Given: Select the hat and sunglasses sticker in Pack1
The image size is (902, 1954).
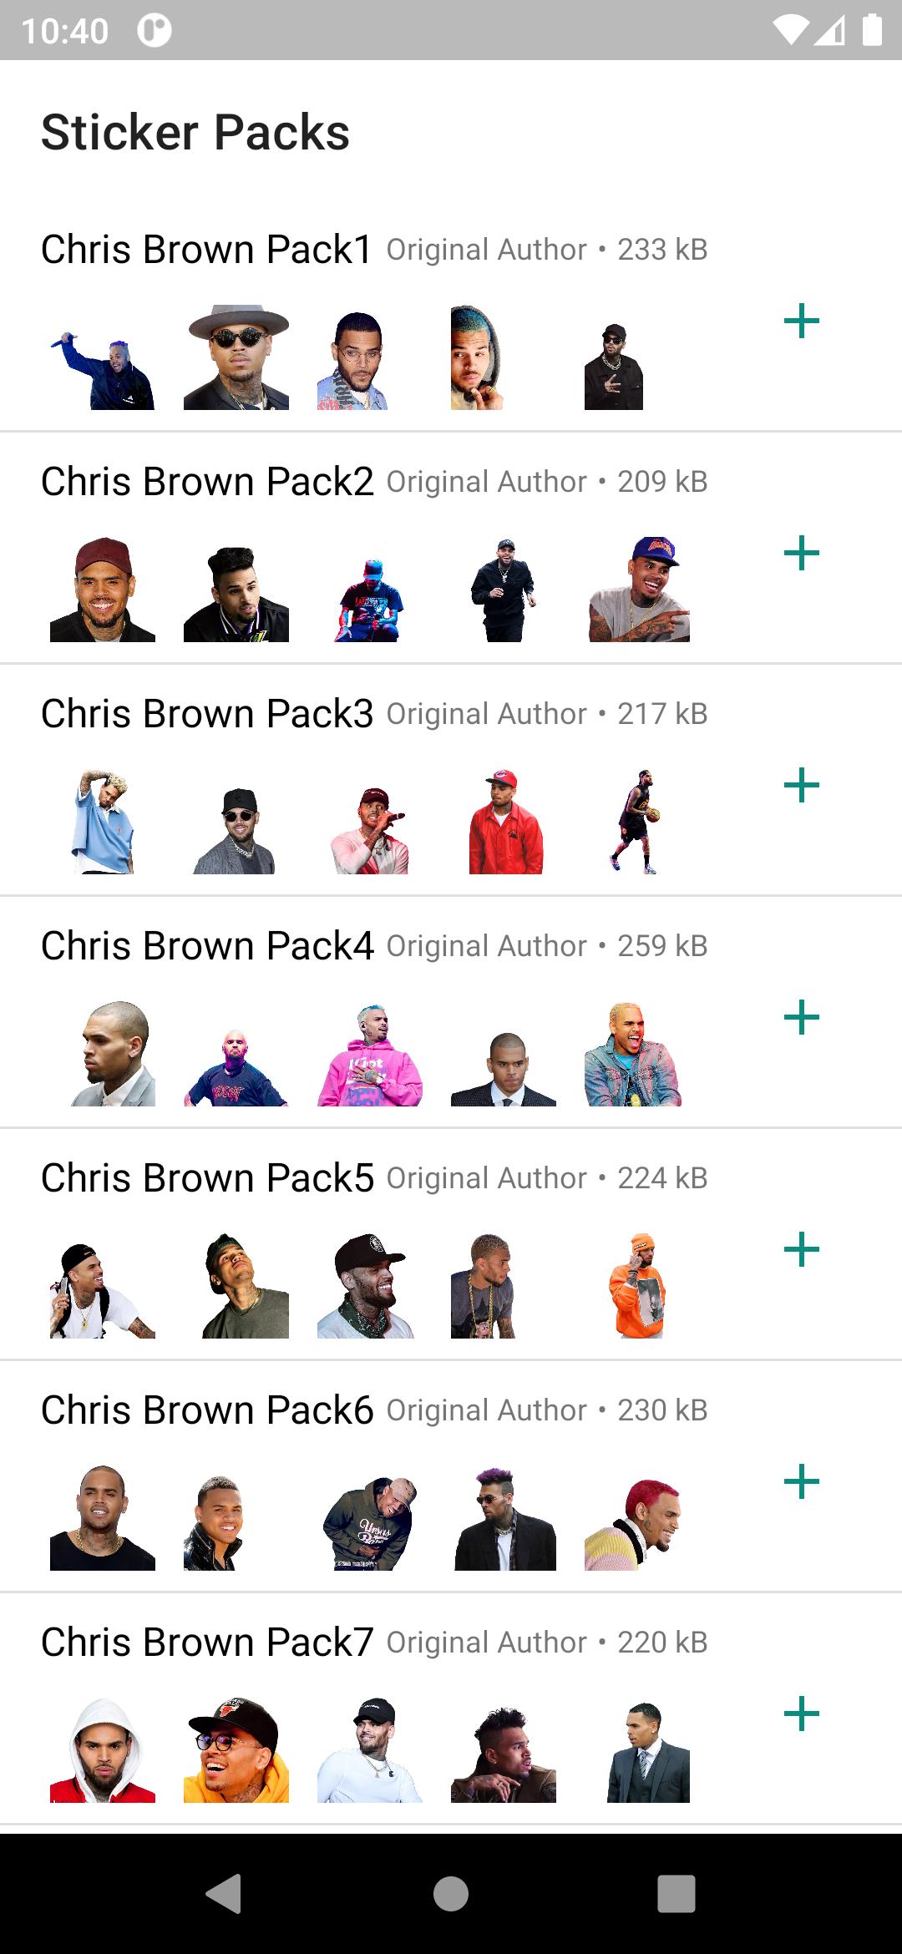Looking at the screenshot, I should tap(236, 357).
